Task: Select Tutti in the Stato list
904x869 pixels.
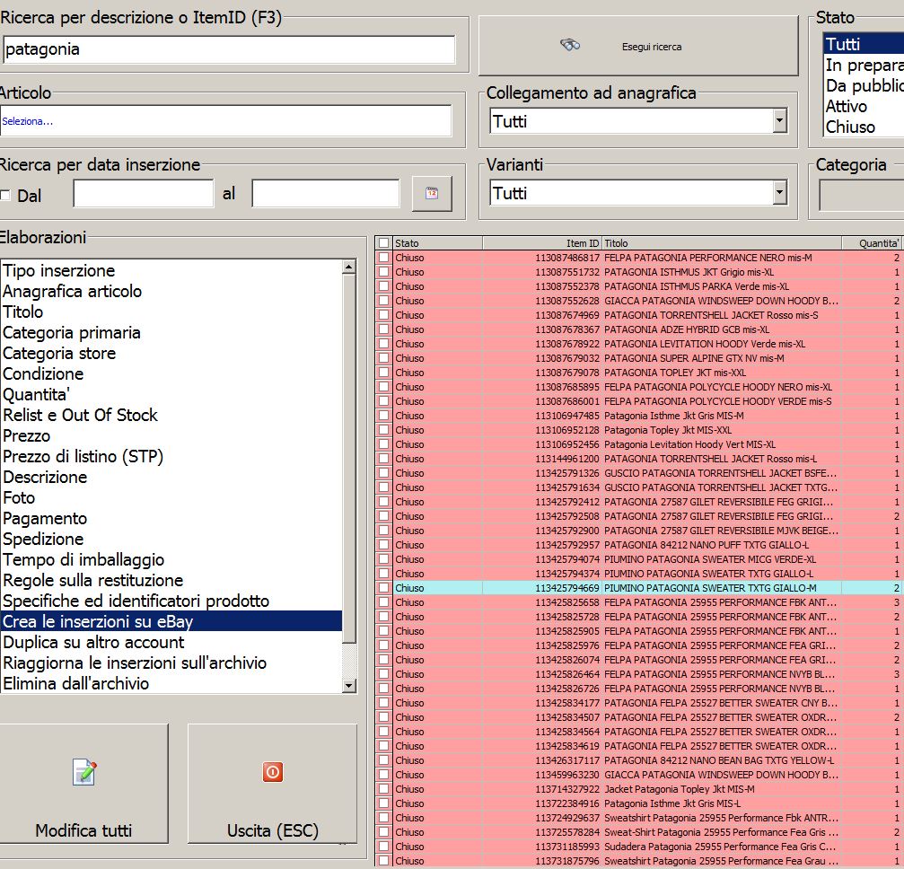Action: click(864, 44)
